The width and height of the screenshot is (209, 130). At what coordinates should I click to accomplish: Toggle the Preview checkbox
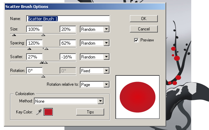pyautogui.click(x=136, y=40)
